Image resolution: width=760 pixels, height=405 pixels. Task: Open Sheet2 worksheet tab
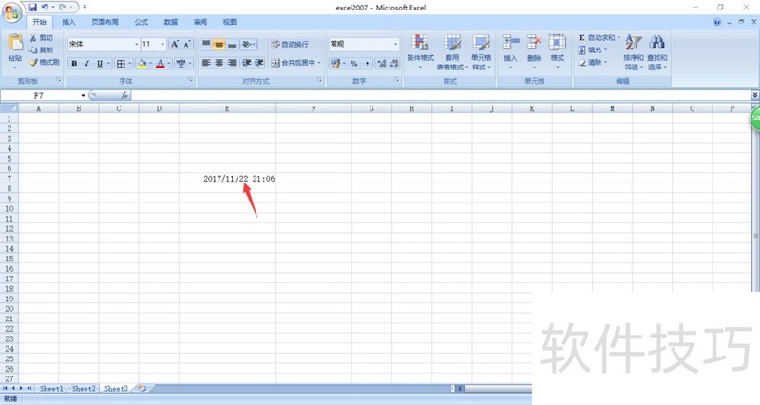click(84, 388)
